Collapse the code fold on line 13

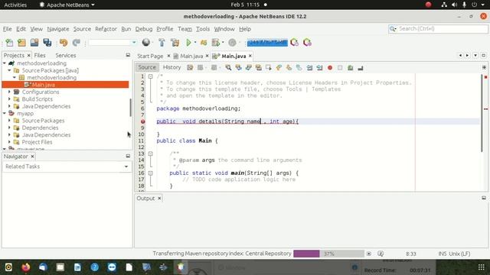pyautogui.click(x=151, y=154)
